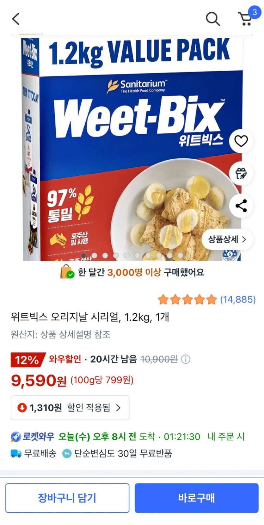Buy now with 바로구매 button
264x525 pixels.
[x=197, y=498]
